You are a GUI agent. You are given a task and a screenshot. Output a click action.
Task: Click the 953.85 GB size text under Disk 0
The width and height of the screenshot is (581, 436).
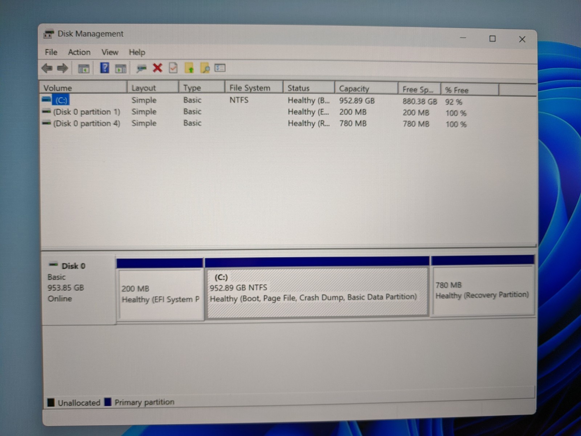[66, 288]
